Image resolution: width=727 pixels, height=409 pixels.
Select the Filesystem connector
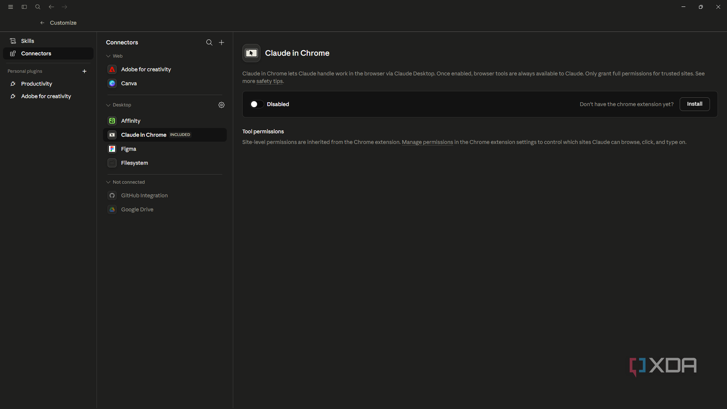point(165,163)
